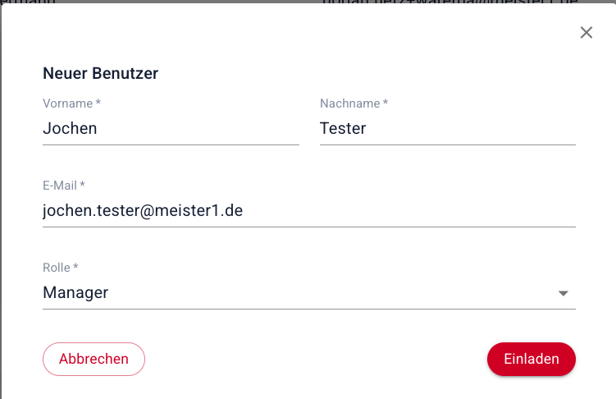Click into the E-Mail address field
This screenshot has width=616, height=399.
(x=308, y=210)
